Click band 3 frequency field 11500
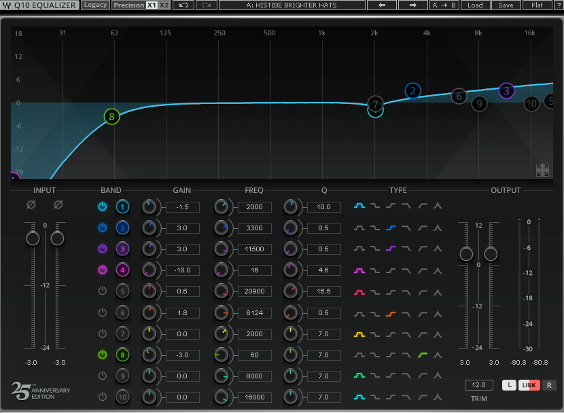 click(x=254, y=249)
